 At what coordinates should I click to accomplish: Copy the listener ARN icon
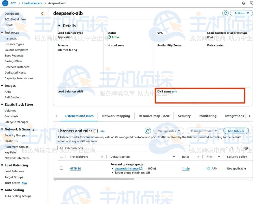tap(208, 168)
